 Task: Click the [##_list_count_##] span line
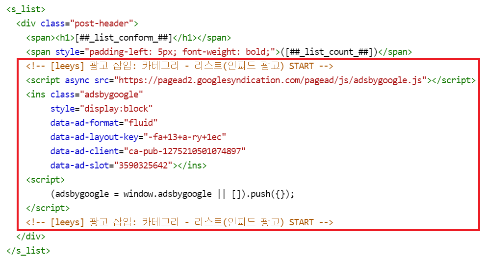point(219,52)
